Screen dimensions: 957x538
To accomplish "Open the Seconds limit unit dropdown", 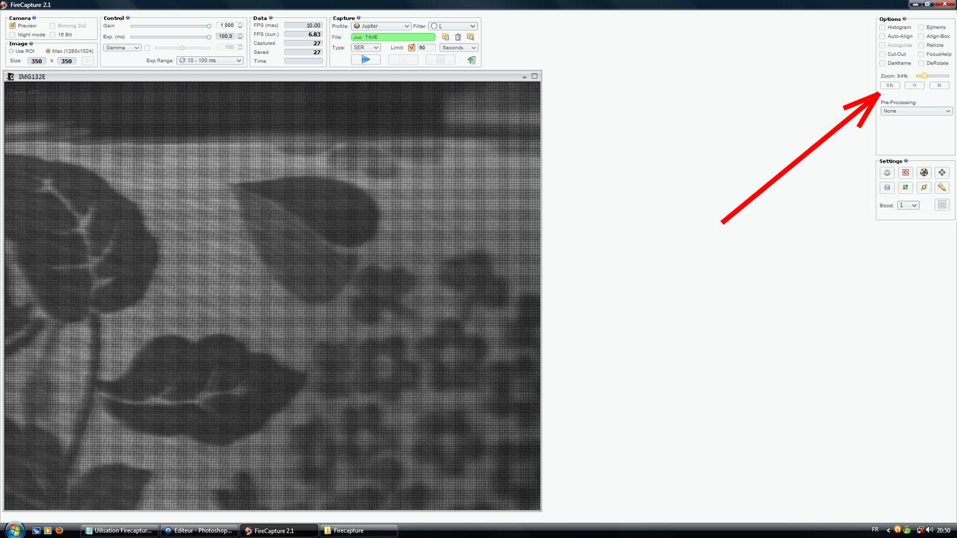I will (459, 48).
